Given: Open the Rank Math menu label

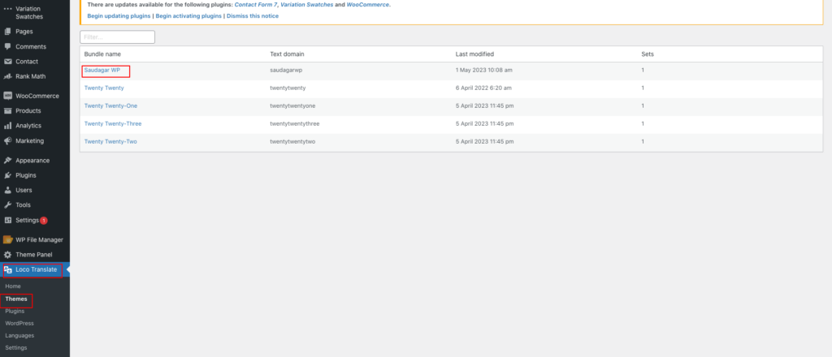Looking at the screenshot, I should (x=31, y=76).
